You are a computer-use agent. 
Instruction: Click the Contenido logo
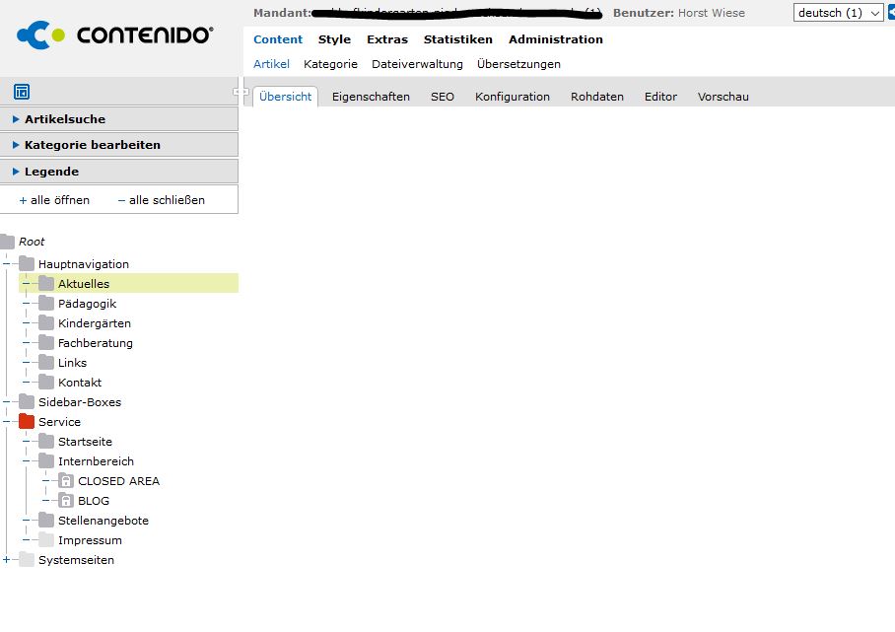tap(115, 35)
